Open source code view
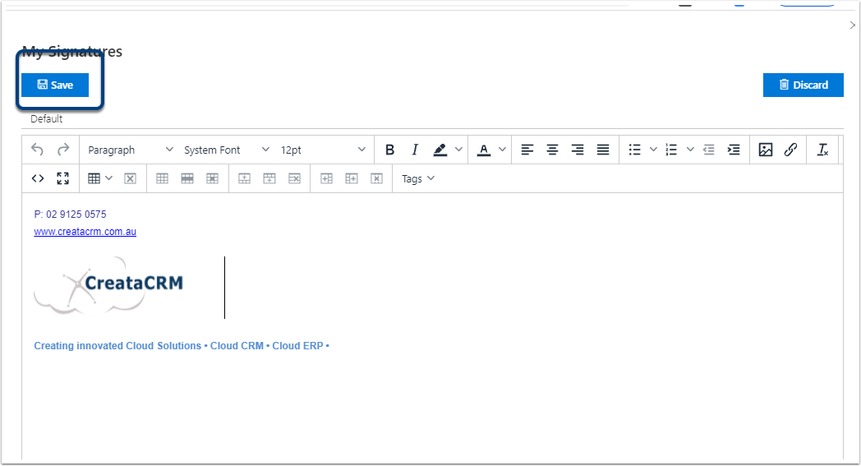This screenshot has height=466, width=861. (x=37, y=178)
